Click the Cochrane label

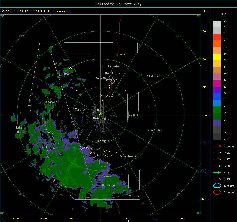(x=86, y=148)
